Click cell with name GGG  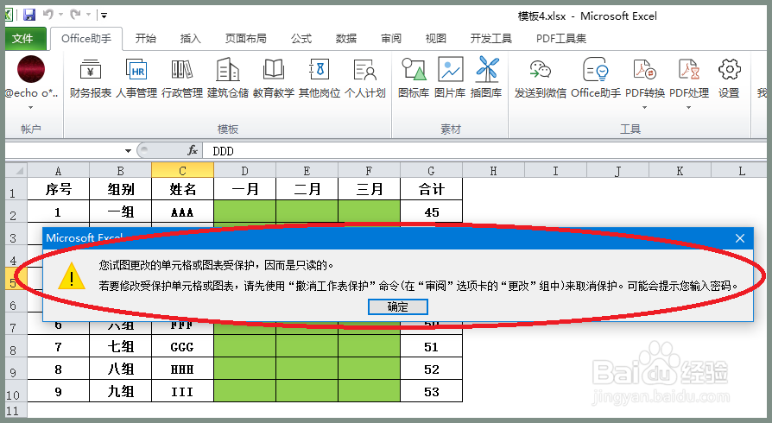tap(183, 347)
